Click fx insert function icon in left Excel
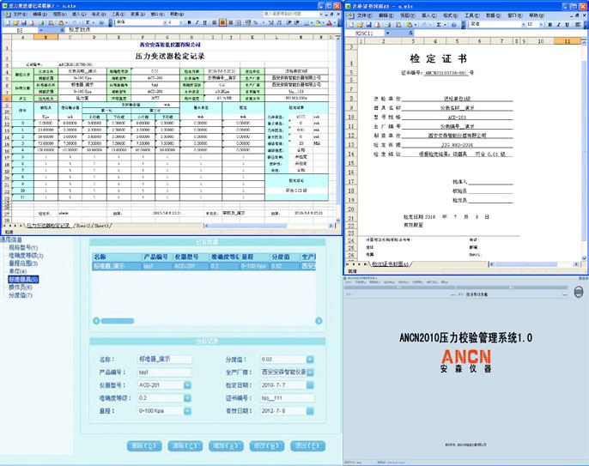589x466 pixels. click(x=63, y=30)
